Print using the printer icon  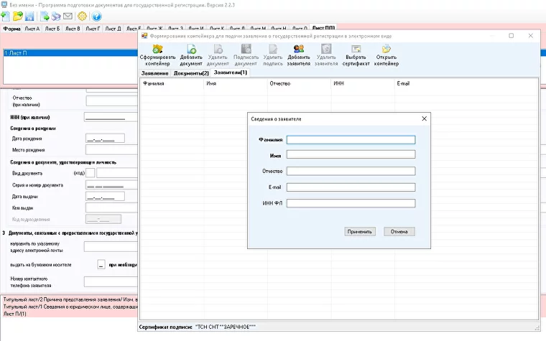coord(56,16)
